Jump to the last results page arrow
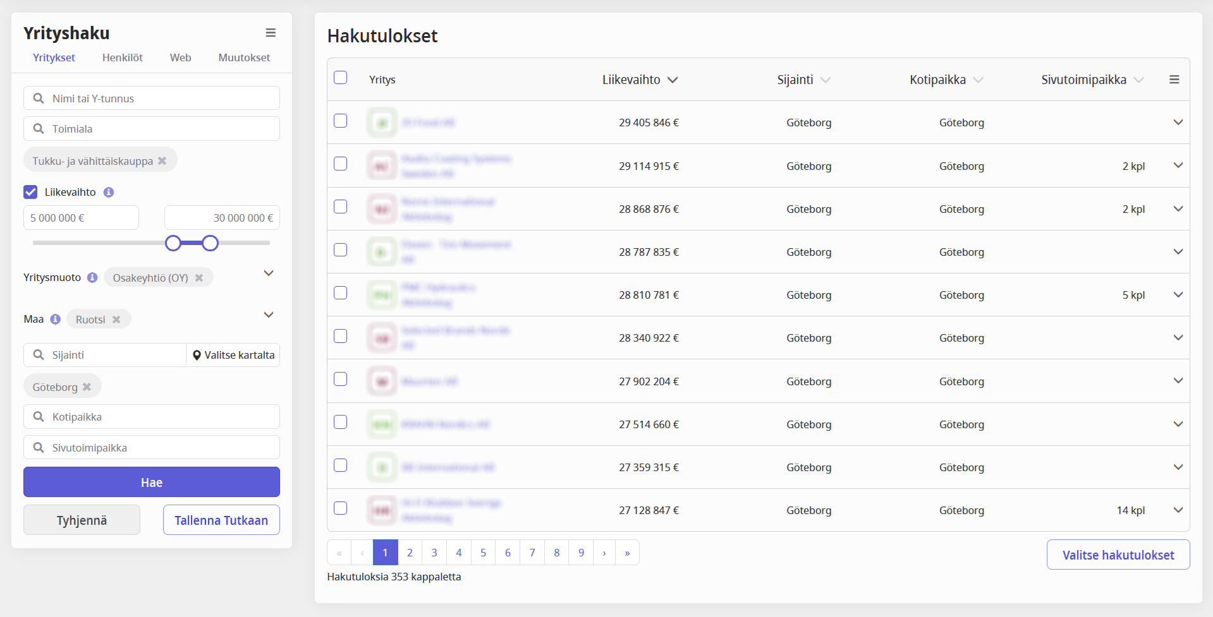This screenshot has width=1213, height=617. click(x=627, y=553)
